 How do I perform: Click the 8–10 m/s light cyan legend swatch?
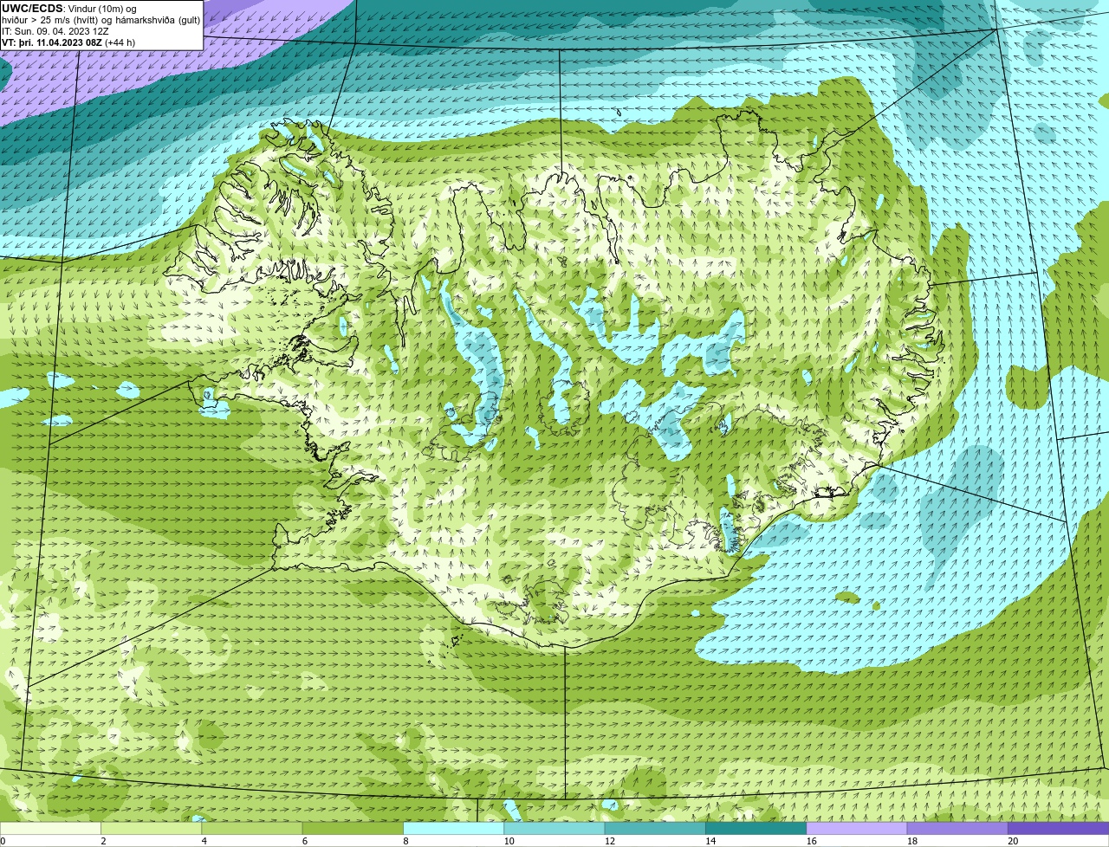[453, 829]
